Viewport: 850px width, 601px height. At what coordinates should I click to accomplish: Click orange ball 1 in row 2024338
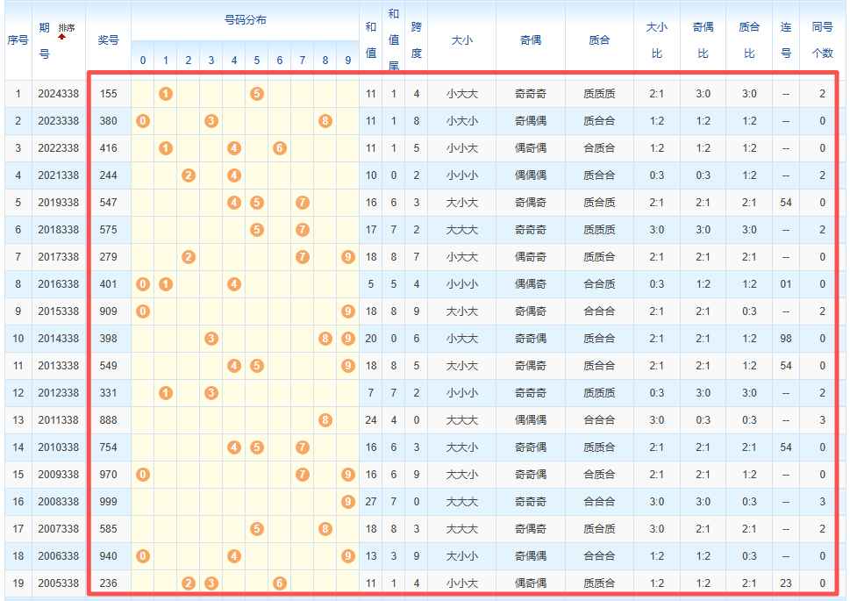(x=166, y=94)
